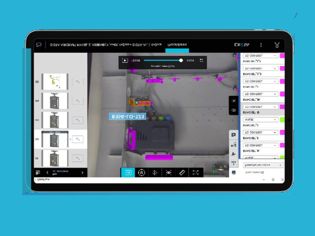Play the animation in the playback bar
This screenshot has width=315, height=236.
click(125, 60)
